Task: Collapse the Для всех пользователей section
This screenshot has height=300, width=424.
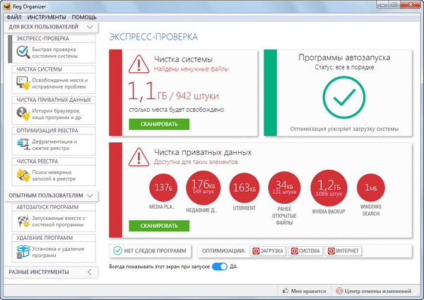Action: [89, 27]
